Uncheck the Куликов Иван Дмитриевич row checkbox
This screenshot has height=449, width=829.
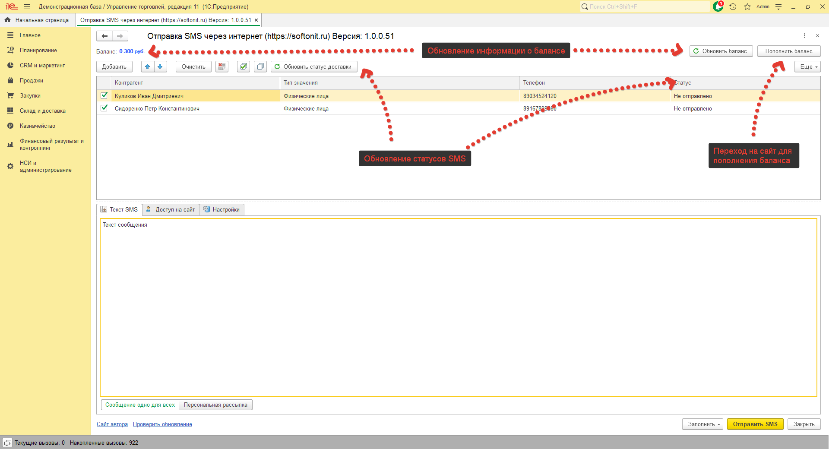point(104,95)
